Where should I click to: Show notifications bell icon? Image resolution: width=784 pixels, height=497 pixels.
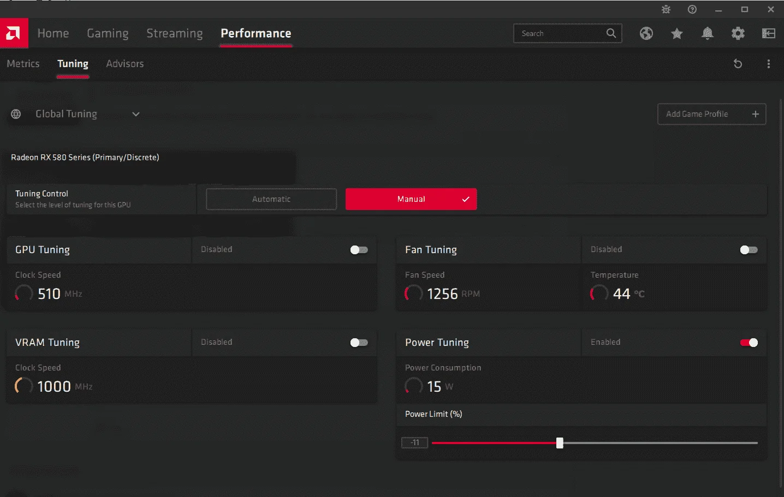point(708,33)
